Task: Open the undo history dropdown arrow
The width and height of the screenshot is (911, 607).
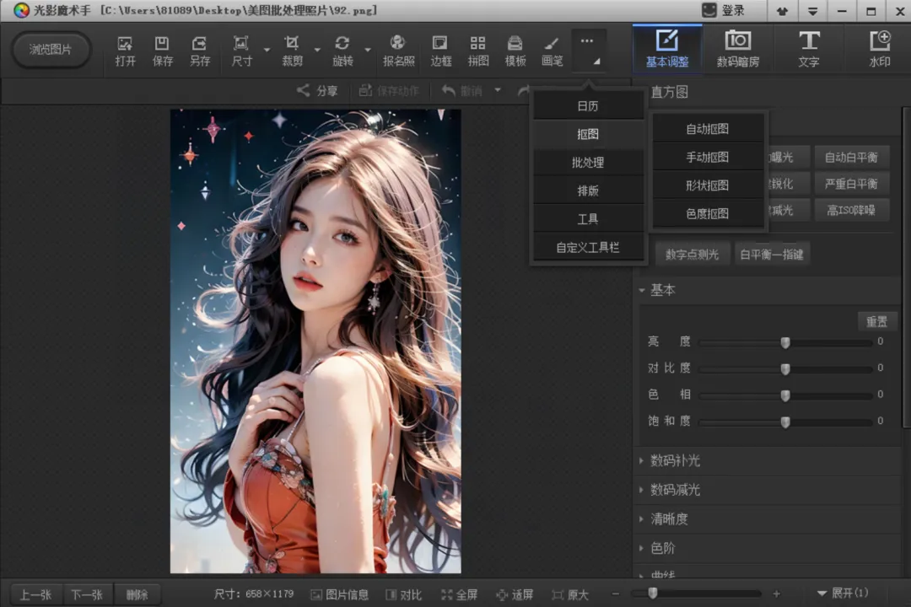Action: [x=498, y=90]
